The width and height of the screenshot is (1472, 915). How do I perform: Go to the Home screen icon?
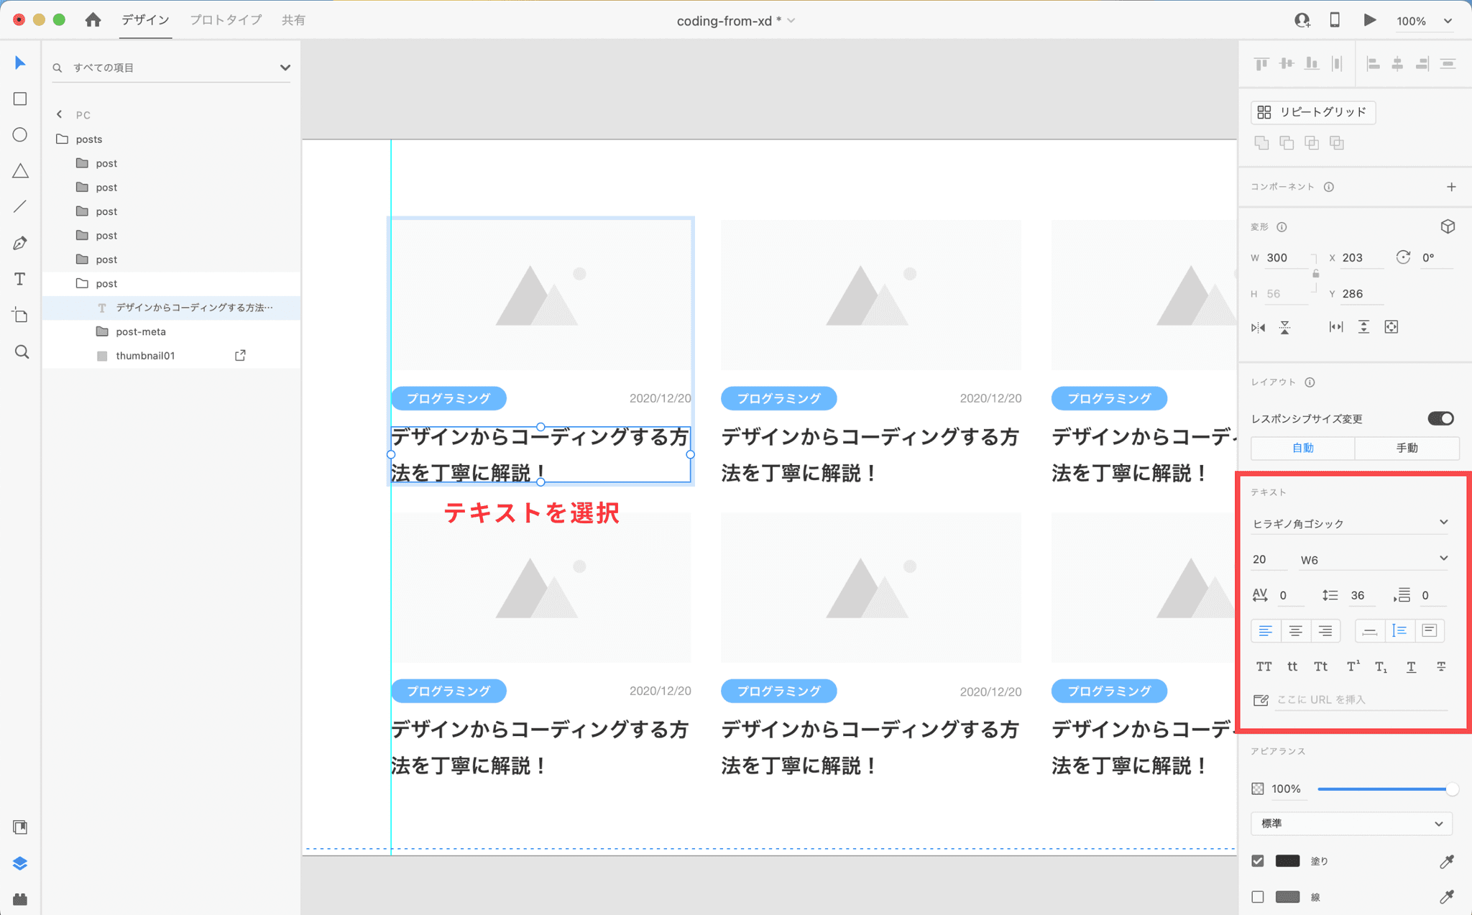pyautogui.click(x=93, y=20)
